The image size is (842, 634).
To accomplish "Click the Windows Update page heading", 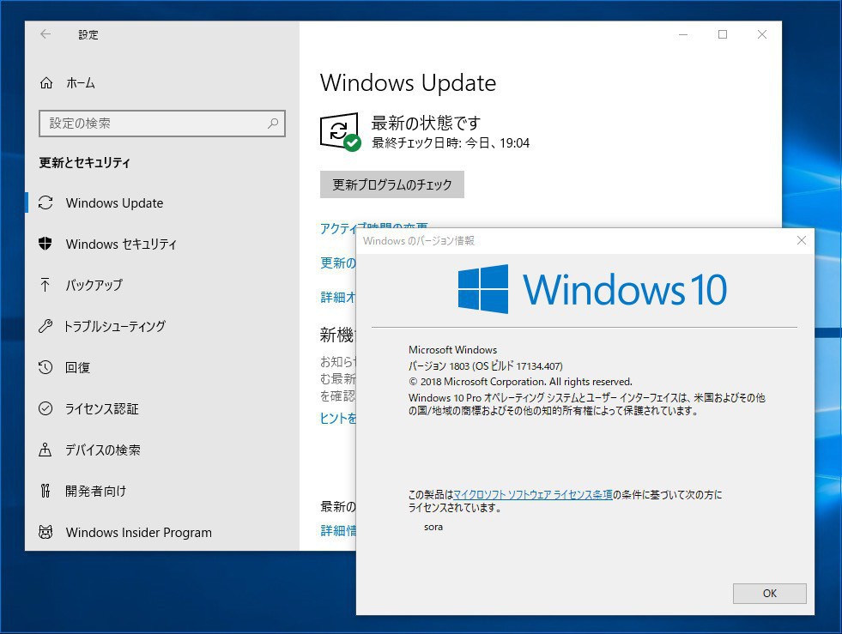I will tap(408, 82).
